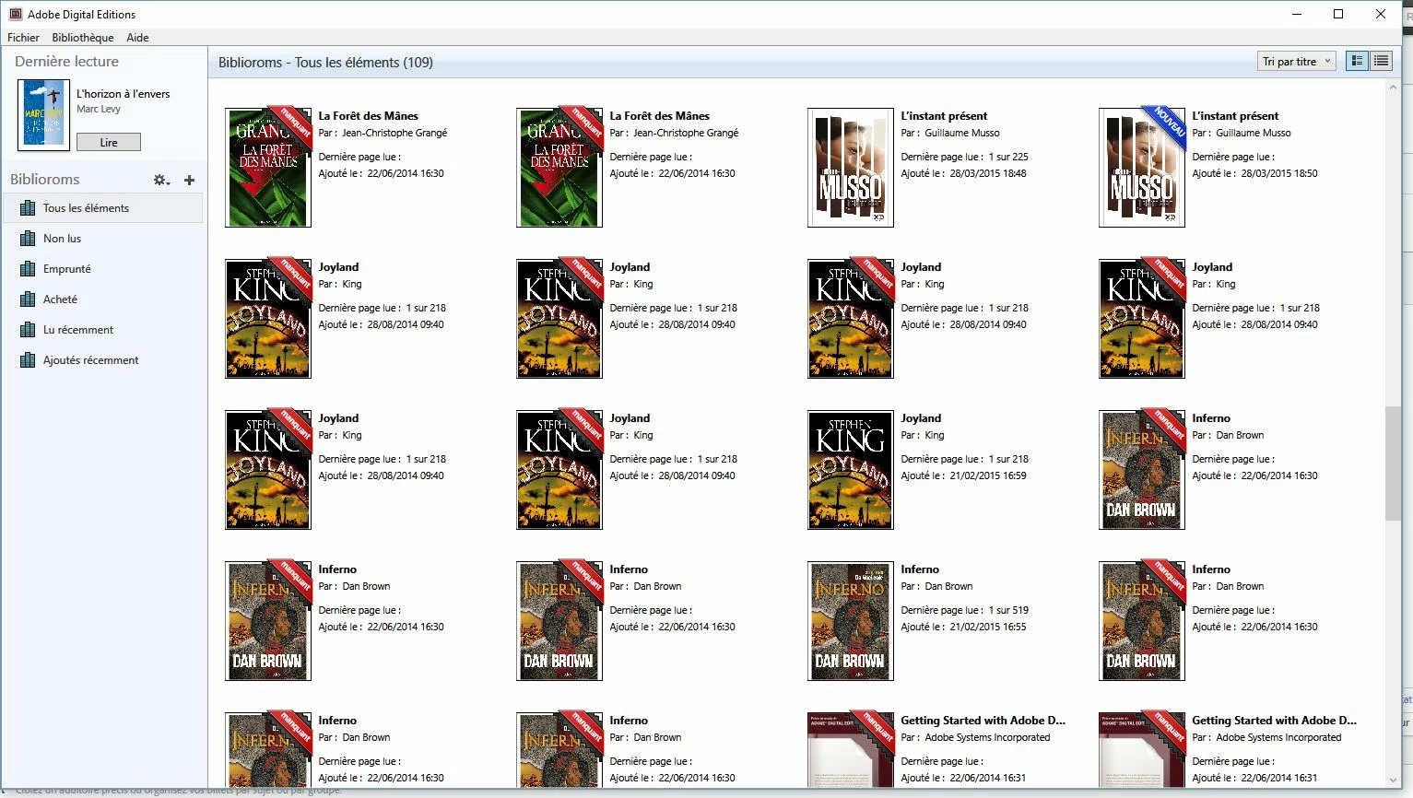Image resolution: width=1413 pixels, height=798 pixels.
Task: Click 'Biblioroms - Tous les éléments (109)' header
Action: [x=325, y=63]
